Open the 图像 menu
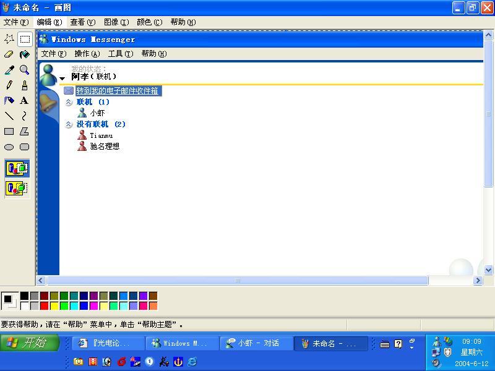 tap(116, 22)
